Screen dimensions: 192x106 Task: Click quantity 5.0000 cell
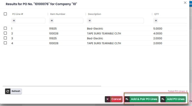pyautogui.click(x=158, y=29)
